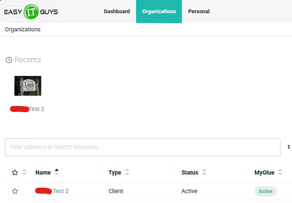This screenshot has height=203, width=292.
Task: Click the clock icon beside Recents
Action: pos(9,60)
